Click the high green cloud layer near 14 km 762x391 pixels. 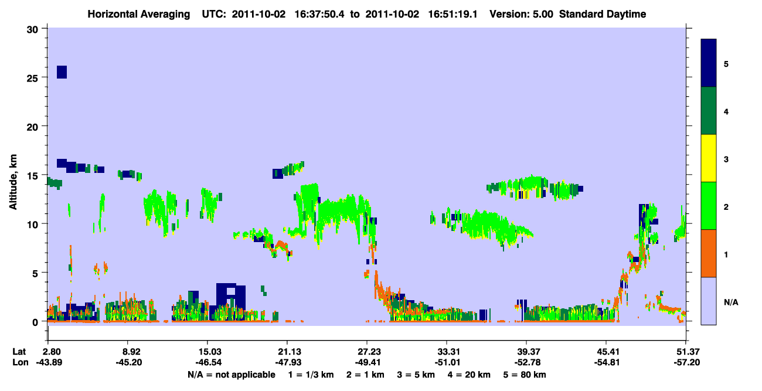click(536, 188)
